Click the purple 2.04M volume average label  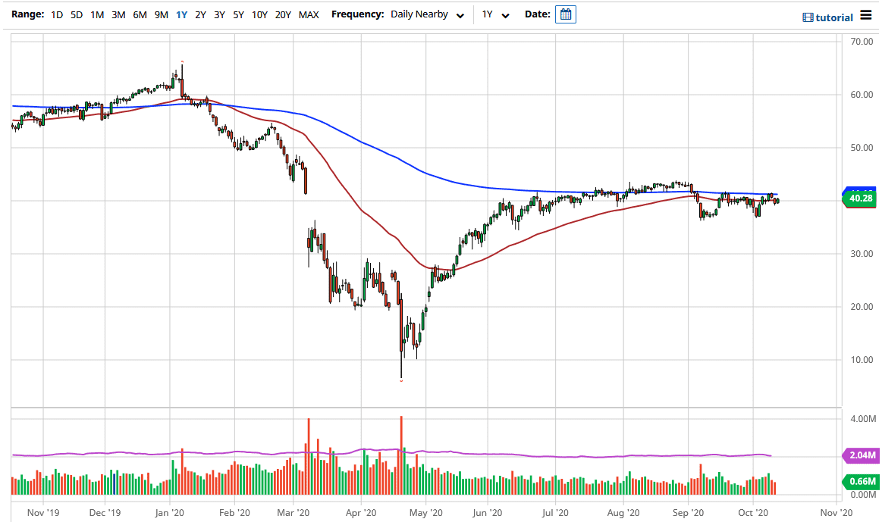coord(860,456)
